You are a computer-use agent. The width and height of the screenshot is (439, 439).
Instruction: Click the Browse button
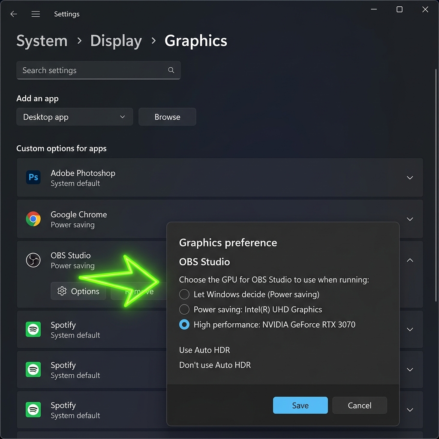(x=167, y=117)
